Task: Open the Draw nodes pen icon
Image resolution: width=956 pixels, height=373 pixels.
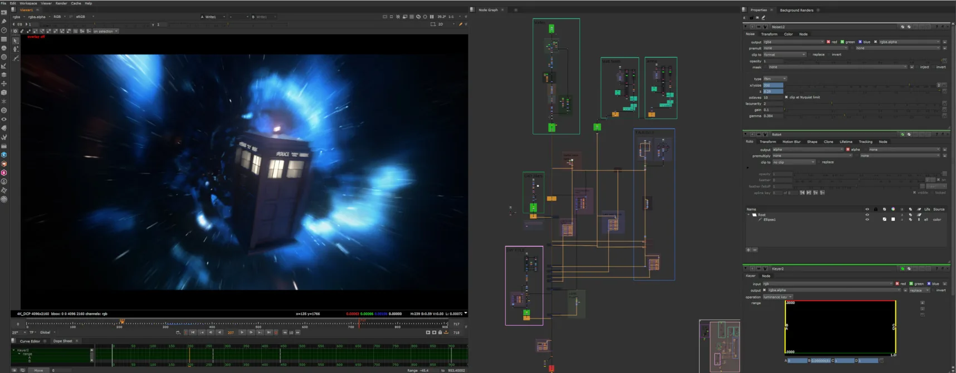Action: pyautogui.click(x=4, y=22)
